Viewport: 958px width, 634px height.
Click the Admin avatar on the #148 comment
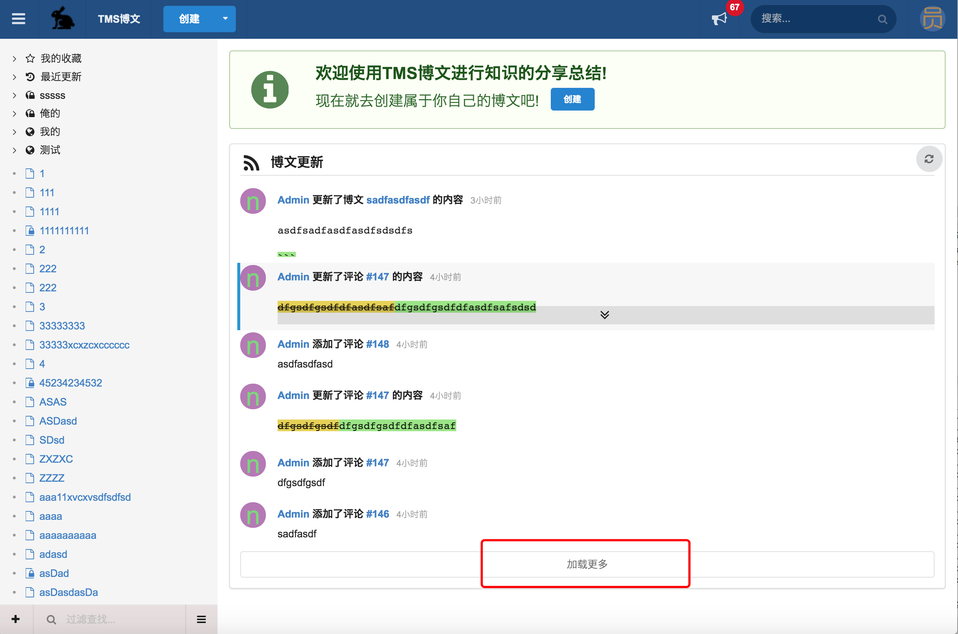tap(253, 345)
